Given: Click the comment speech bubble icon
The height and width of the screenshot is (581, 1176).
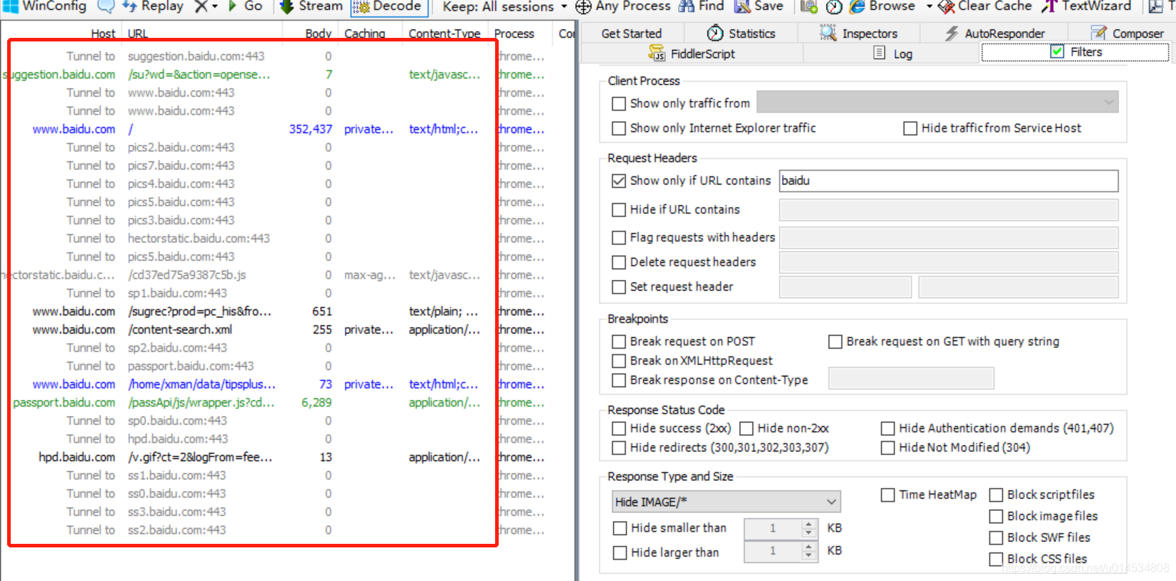Looking at the screenshot, I should point(106,6).
